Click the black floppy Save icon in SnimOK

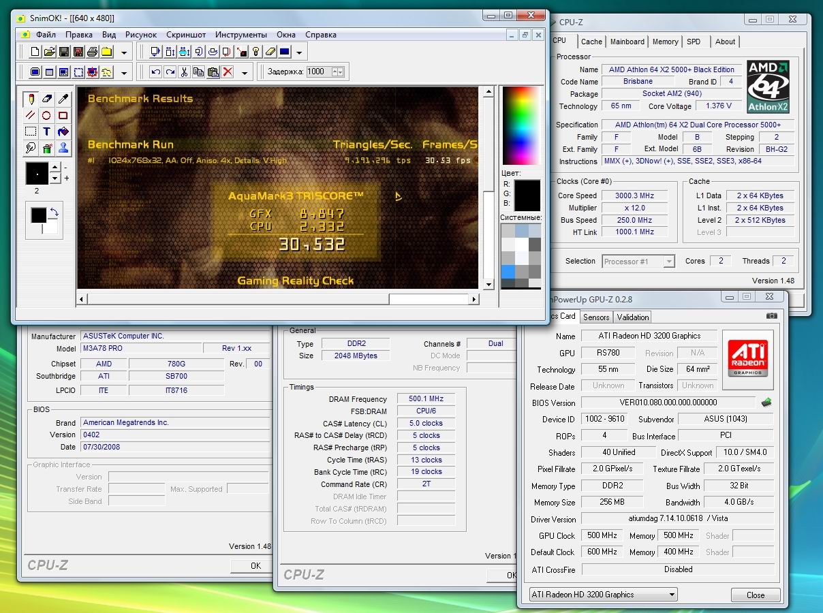64,52
